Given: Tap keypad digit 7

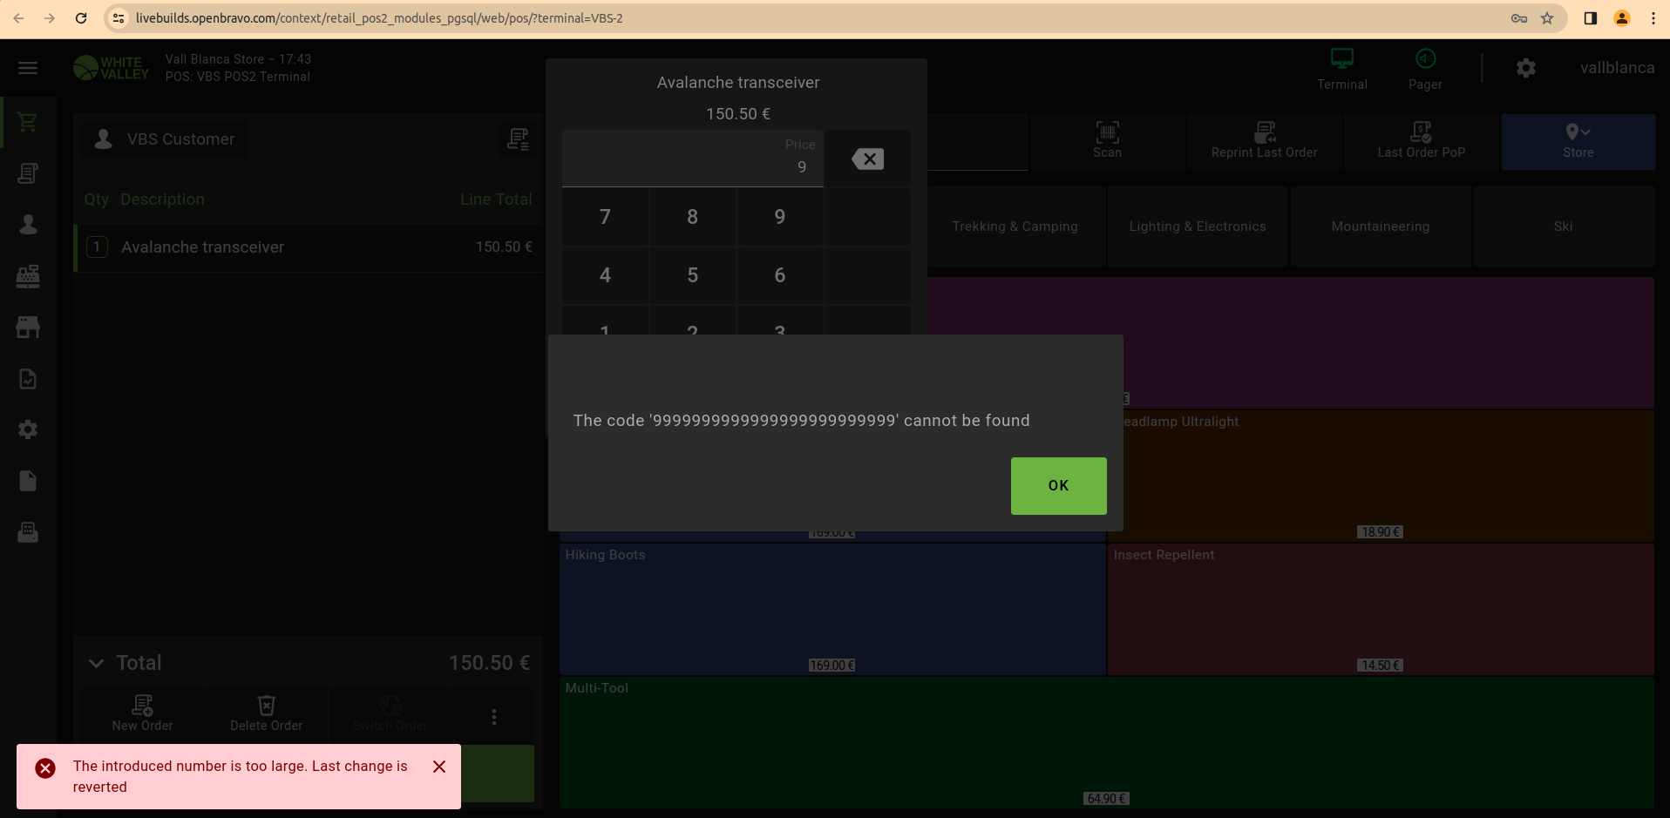Looking at the screenshot, I should point(605,217).
